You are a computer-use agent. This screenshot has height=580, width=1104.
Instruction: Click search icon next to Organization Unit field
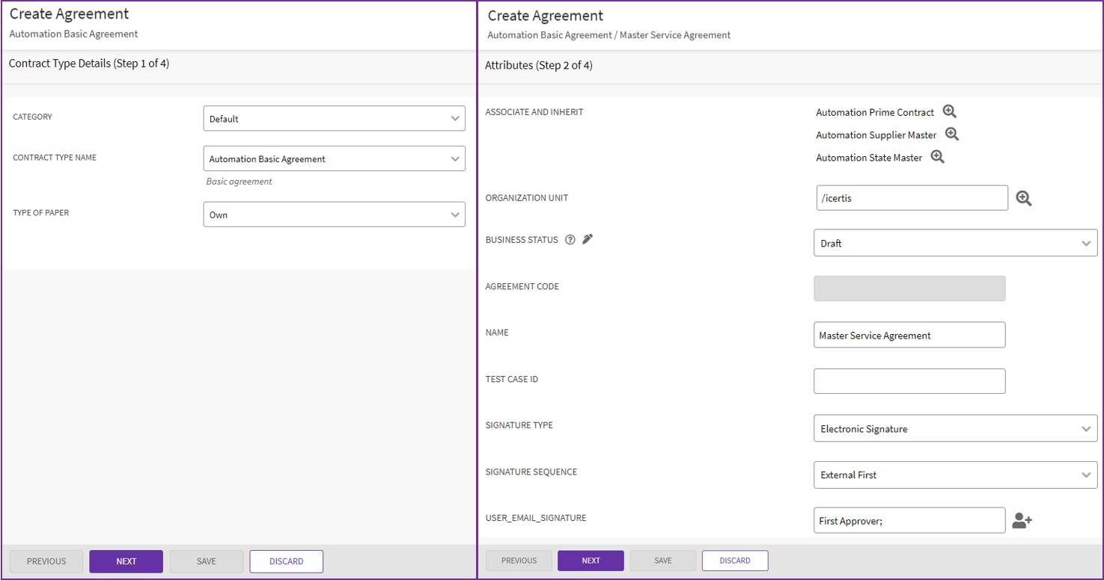(1024, 198)
